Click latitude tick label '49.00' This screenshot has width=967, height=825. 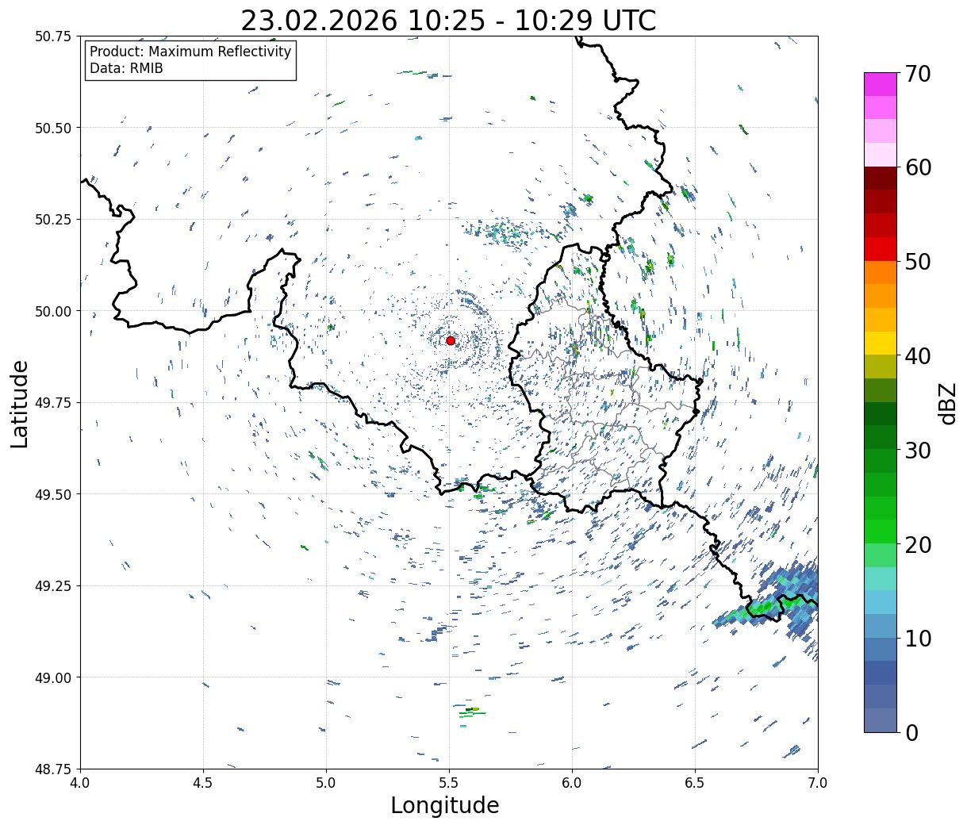[x=52, y=677]
